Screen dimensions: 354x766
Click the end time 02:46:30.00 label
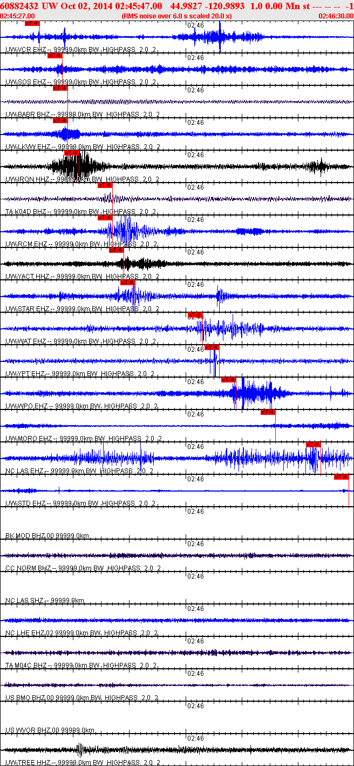click(x=336, y=16)
